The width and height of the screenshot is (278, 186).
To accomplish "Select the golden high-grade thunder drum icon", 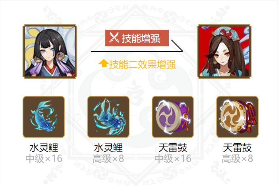I will tap(237, 117).
